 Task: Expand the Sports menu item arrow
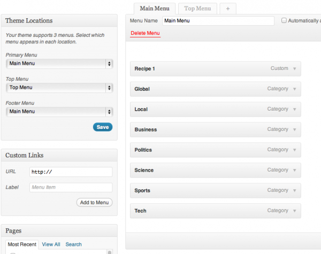point(294,191)
